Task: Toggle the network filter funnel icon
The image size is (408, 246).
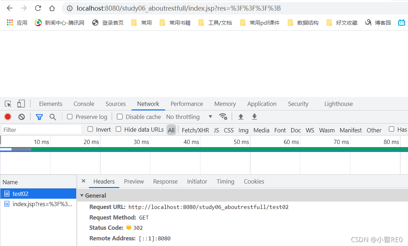Action: click(x=39, y=117)
